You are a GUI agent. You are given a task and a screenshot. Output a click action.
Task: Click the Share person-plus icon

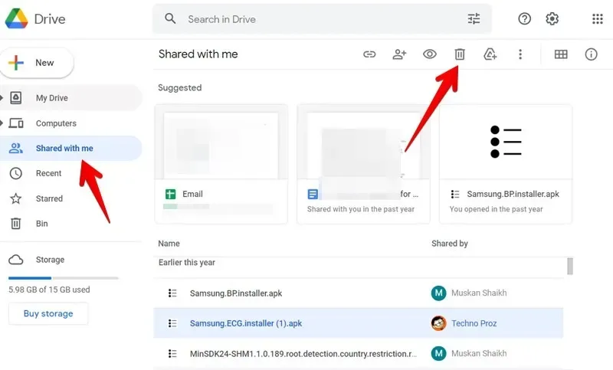(x=399, y=54)
